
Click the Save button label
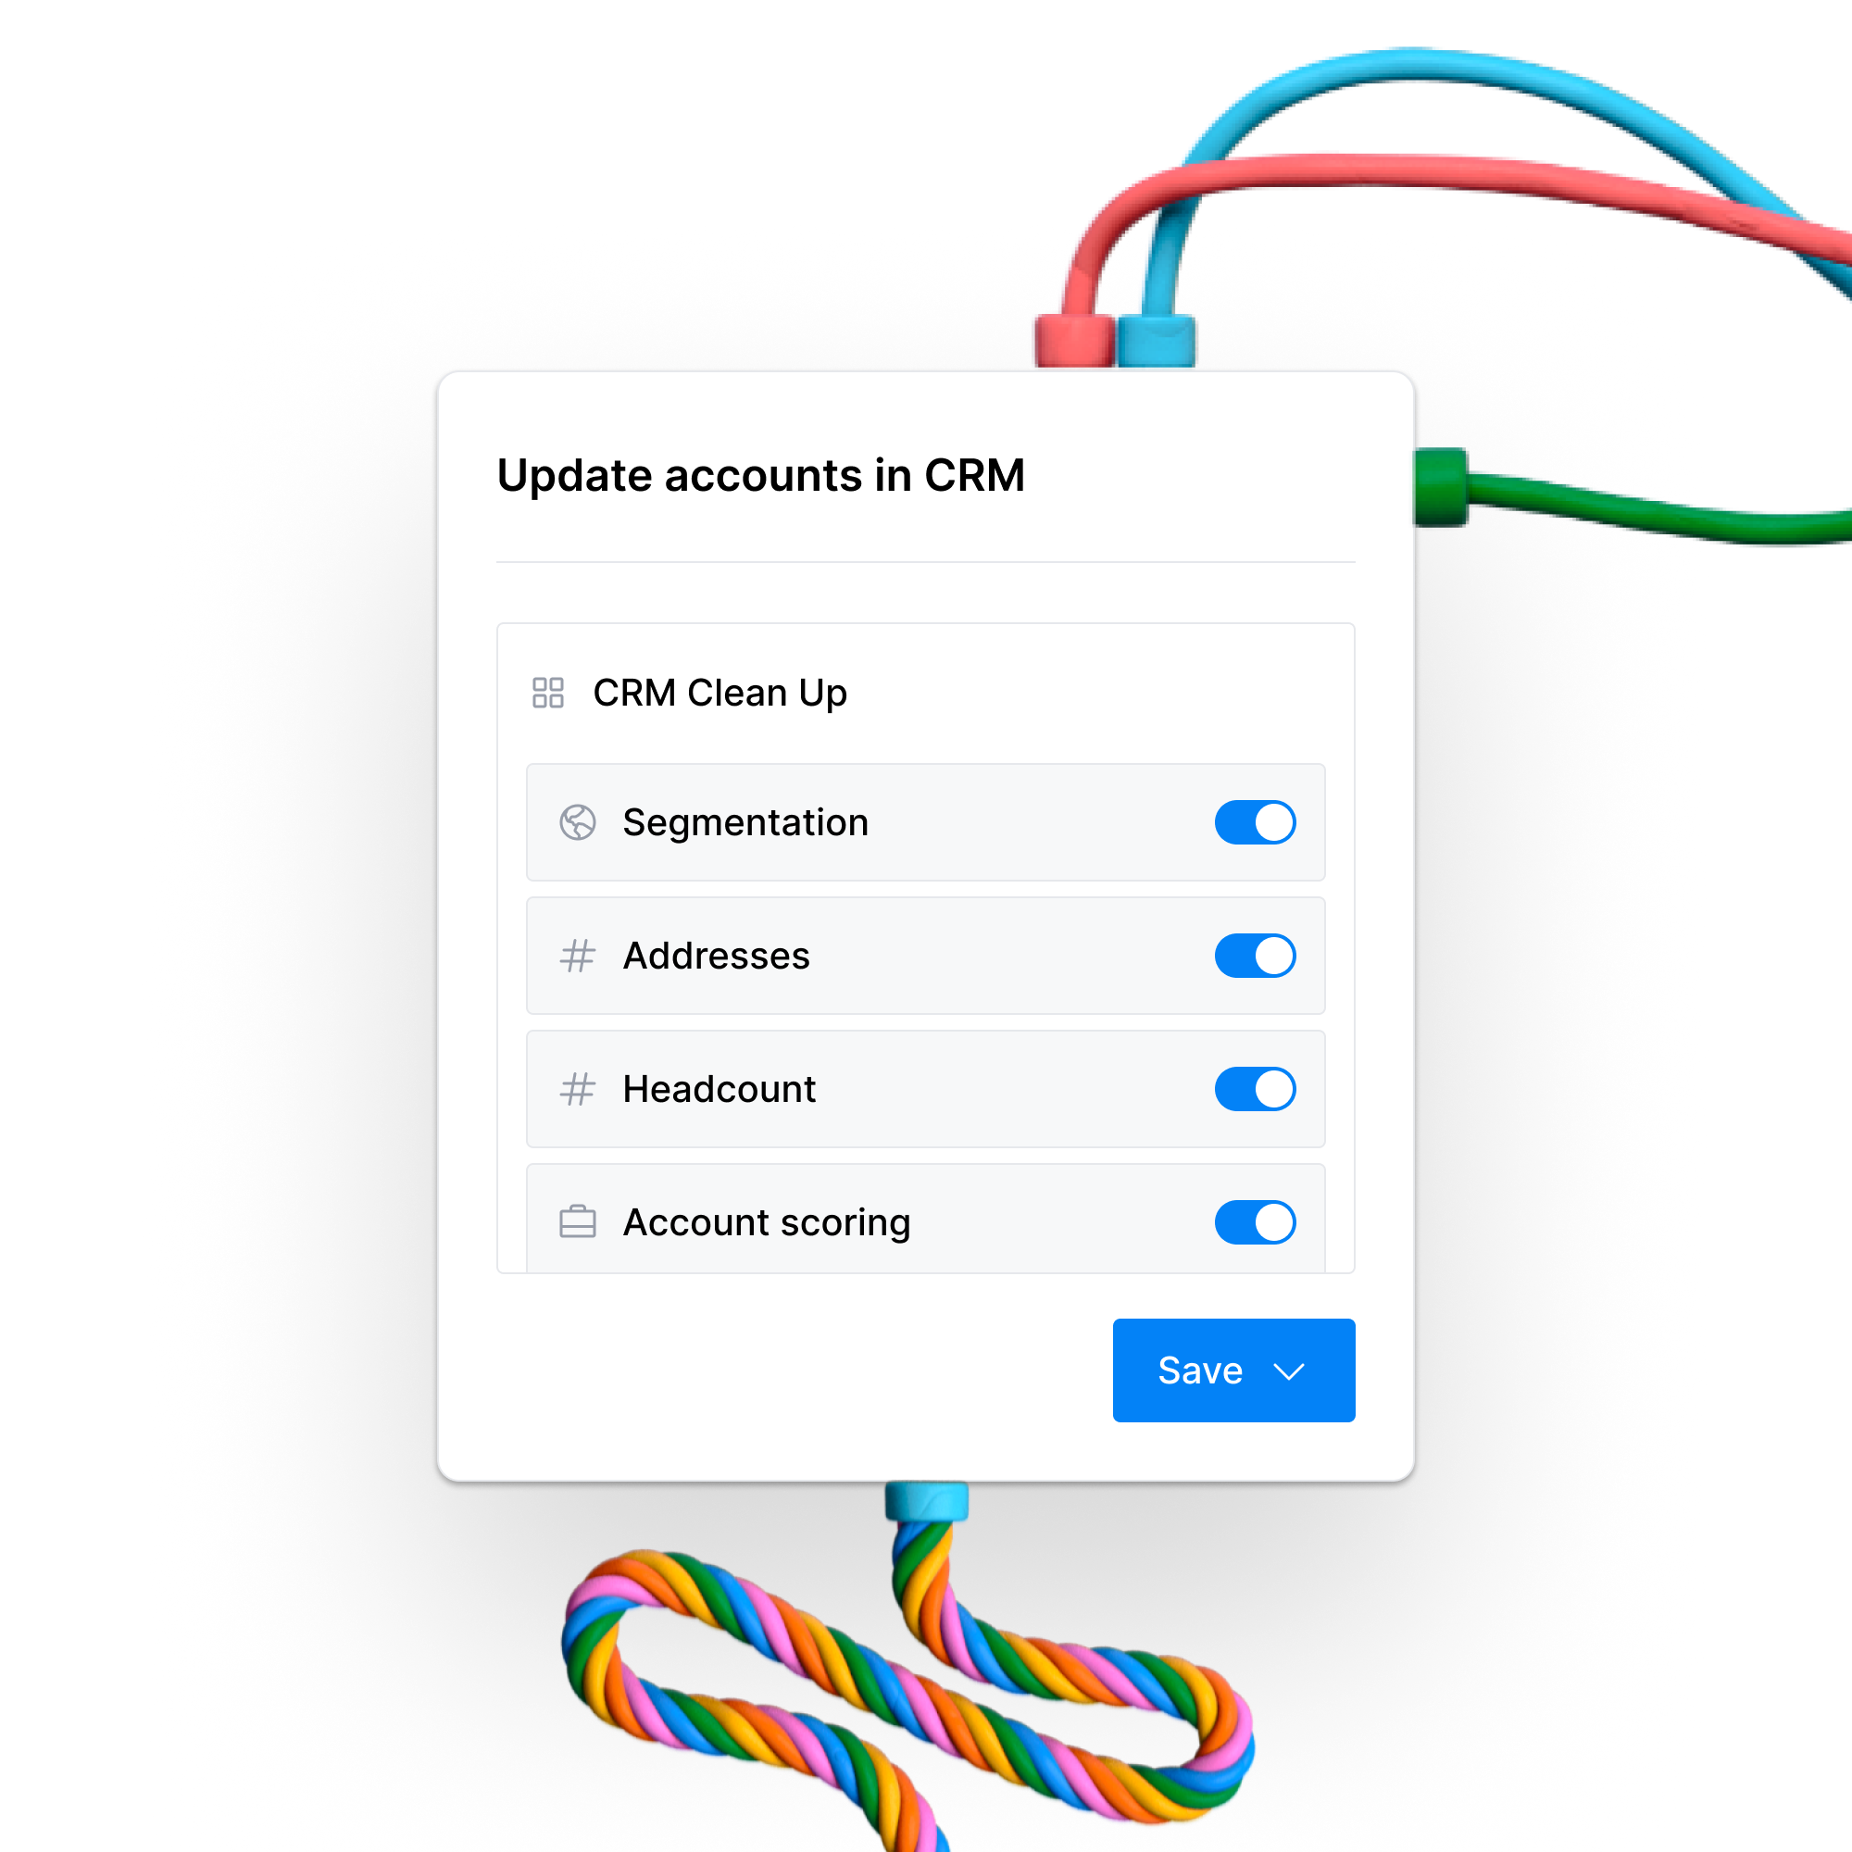pos(1199,1370)
